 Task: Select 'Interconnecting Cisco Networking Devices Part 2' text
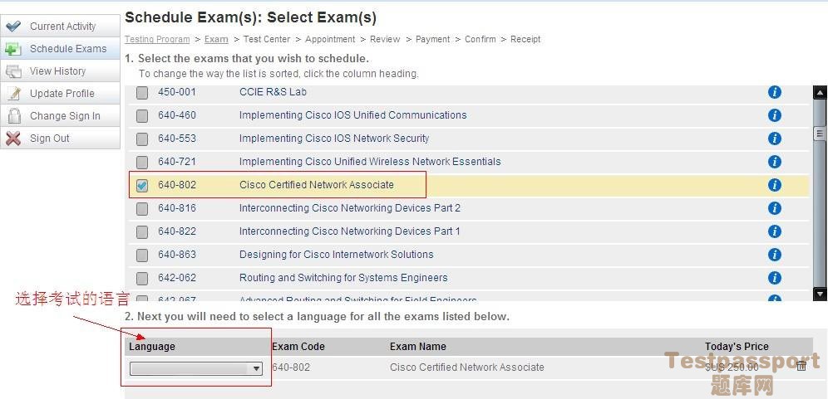[350, 207]
